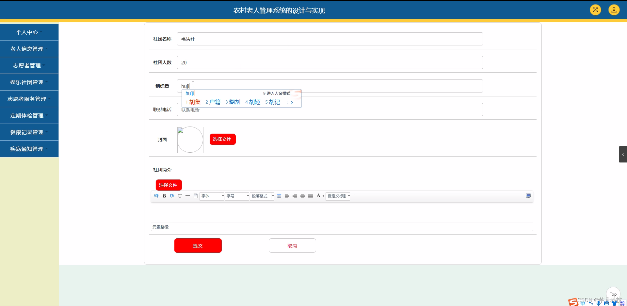
Task: Click 选择文件 next to the cover image
Action: click(222, 139)
